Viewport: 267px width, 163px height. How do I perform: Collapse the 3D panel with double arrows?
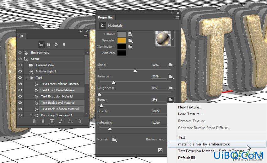coord(81,31)
